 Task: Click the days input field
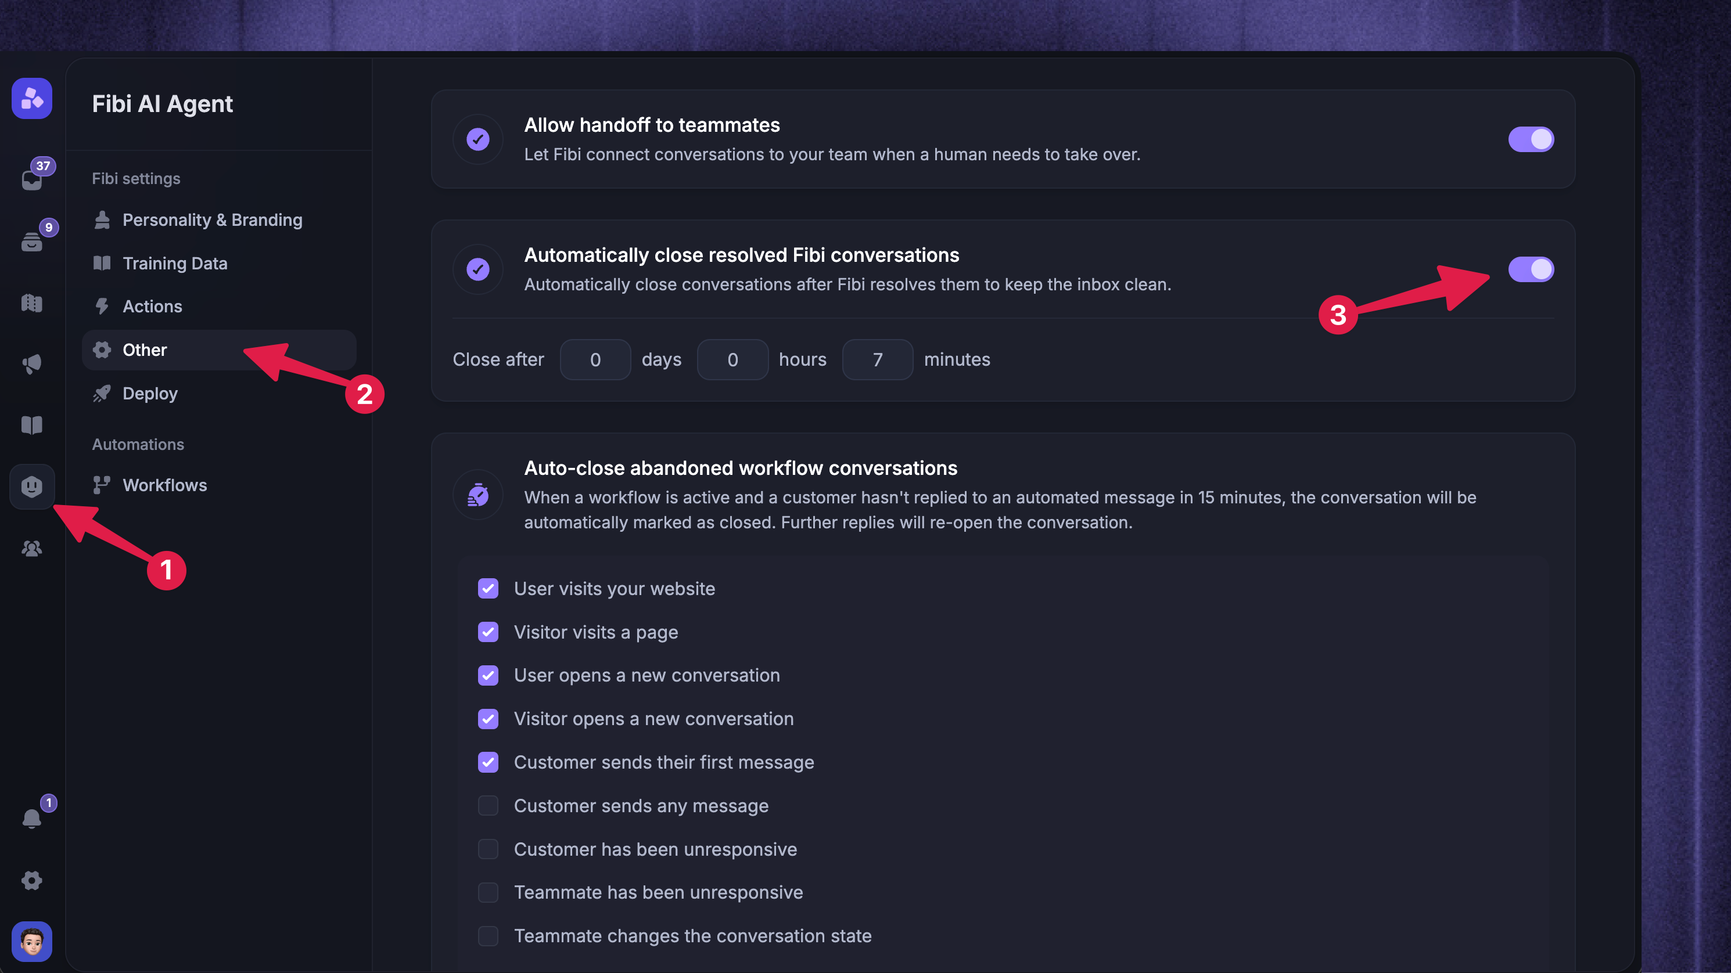(595, 360)
